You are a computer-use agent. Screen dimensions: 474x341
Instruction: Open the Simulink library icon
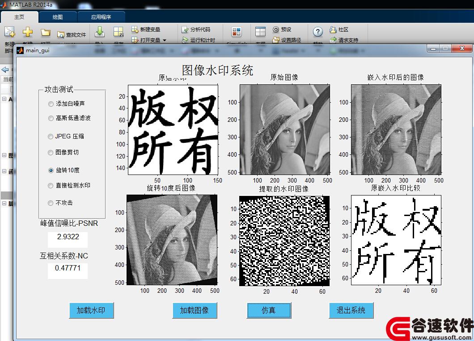coord(237,32)
